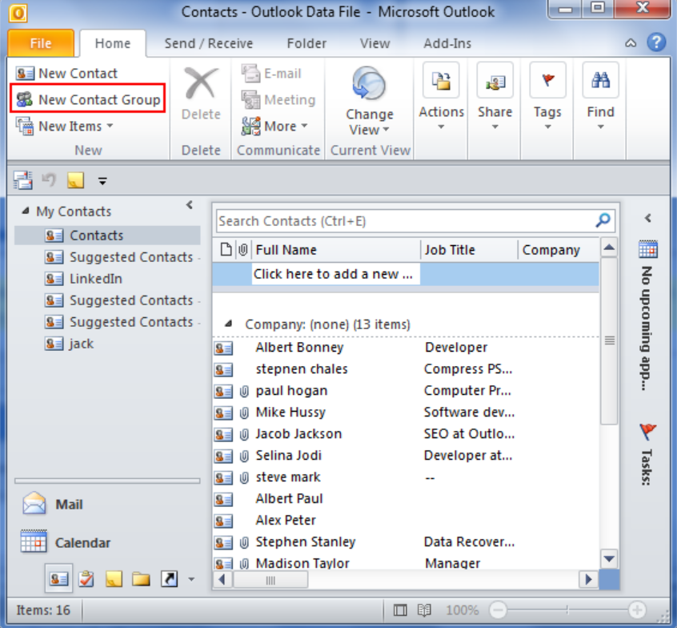
Task: Minimize the navigation pane with the arrow
Action: (189, 205)
